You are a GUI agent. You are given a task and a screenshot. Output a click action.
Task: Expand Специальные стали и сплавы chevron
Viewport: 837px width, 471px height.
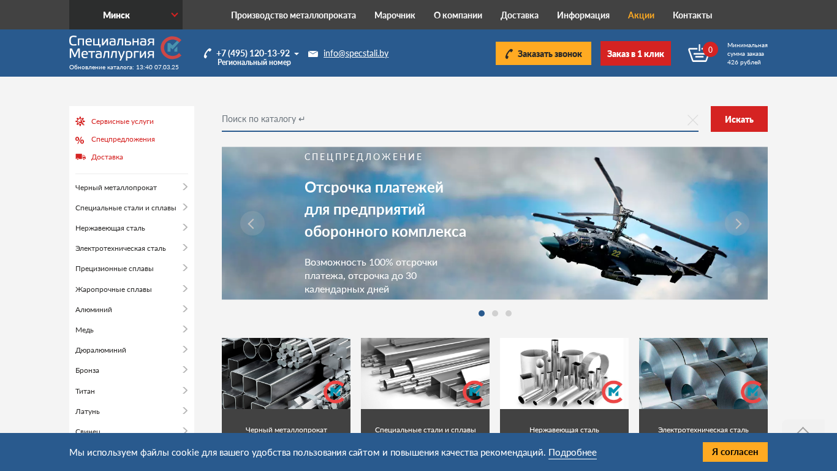[x=185, y=207]
